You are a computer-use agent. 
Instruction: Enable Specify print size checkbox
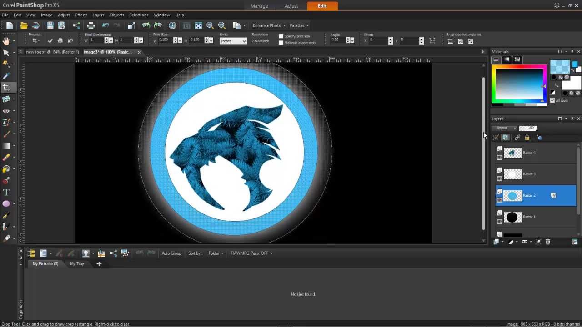[281, 36]
